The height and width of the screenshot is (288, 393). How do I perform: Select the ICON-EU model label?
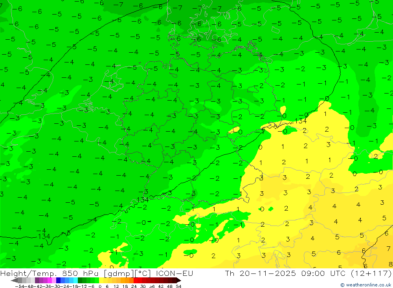(174, 273)
